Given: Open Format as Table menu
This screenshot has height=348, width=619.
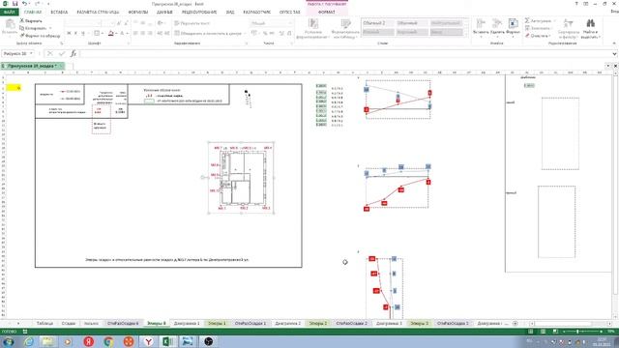Looking at the screenshot, I should pyautogui.click(x=345, y=28).
